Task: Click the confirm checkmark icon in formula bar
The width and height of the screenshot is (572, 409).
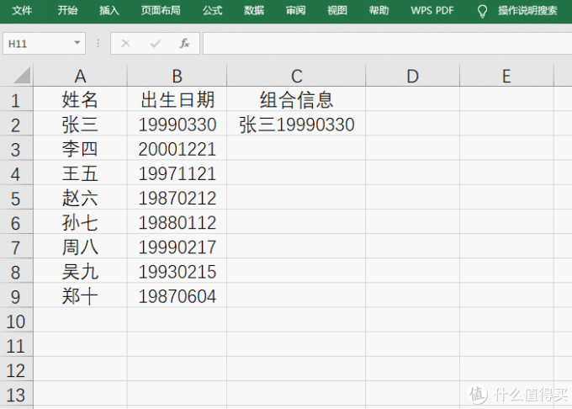Action: (156, 44)
